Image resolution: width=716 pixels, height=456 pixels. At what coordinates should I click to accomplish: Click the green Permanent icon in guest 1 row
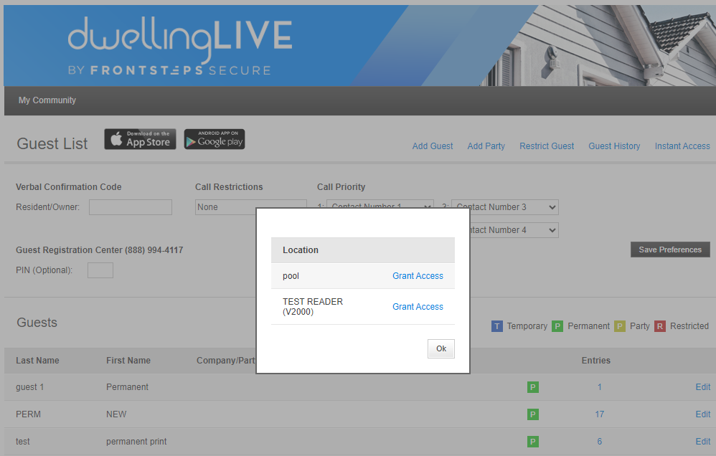(x=532, y=387)
